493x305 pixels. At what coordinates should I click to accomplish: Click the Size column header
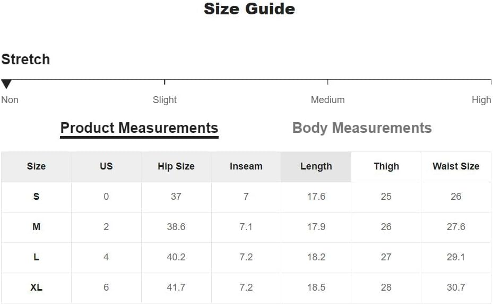click(36, 166)
